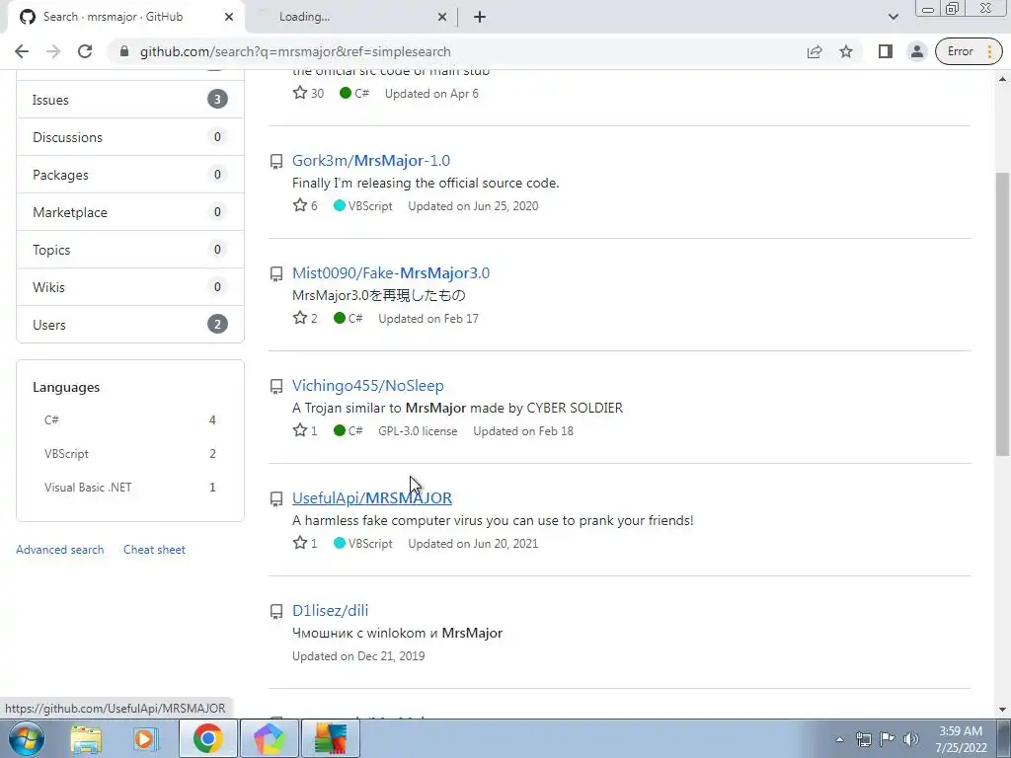Click the browser forward arrow
This screenshot has width=1011, height=758.
click(x=53, y=51)
